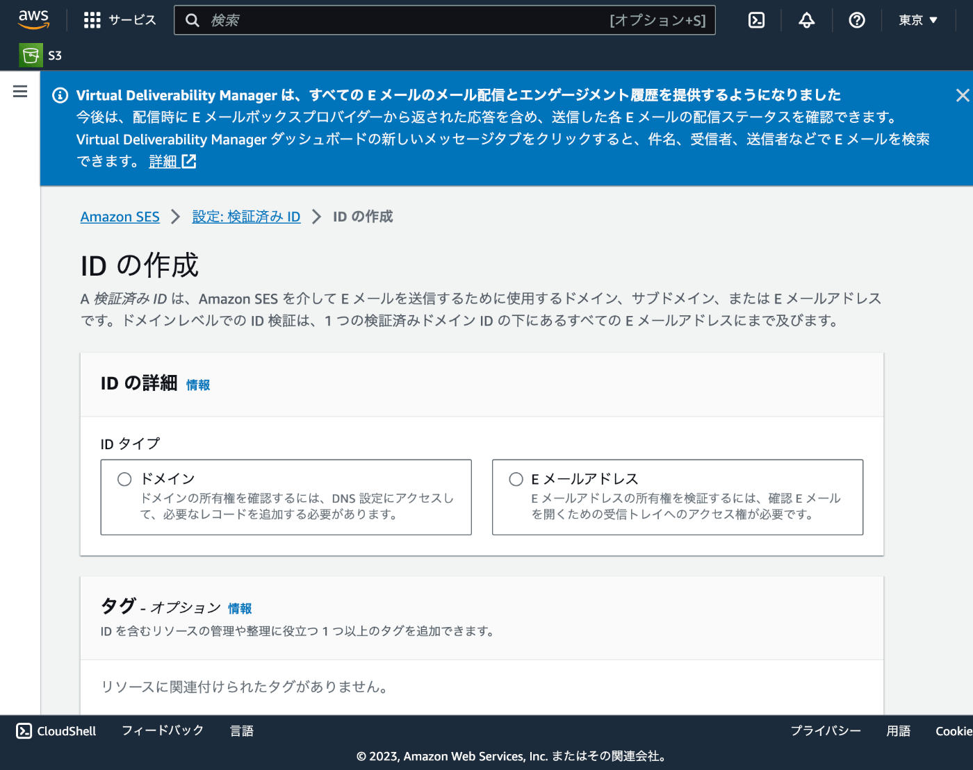
Task: Open the notifications bell
Action: (806, 20)
